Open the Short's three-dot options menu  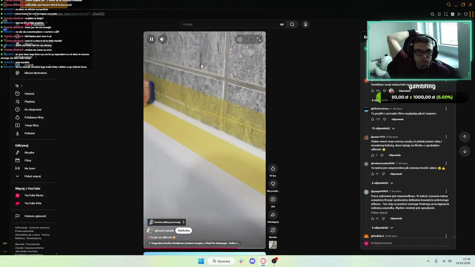(249, 39)
